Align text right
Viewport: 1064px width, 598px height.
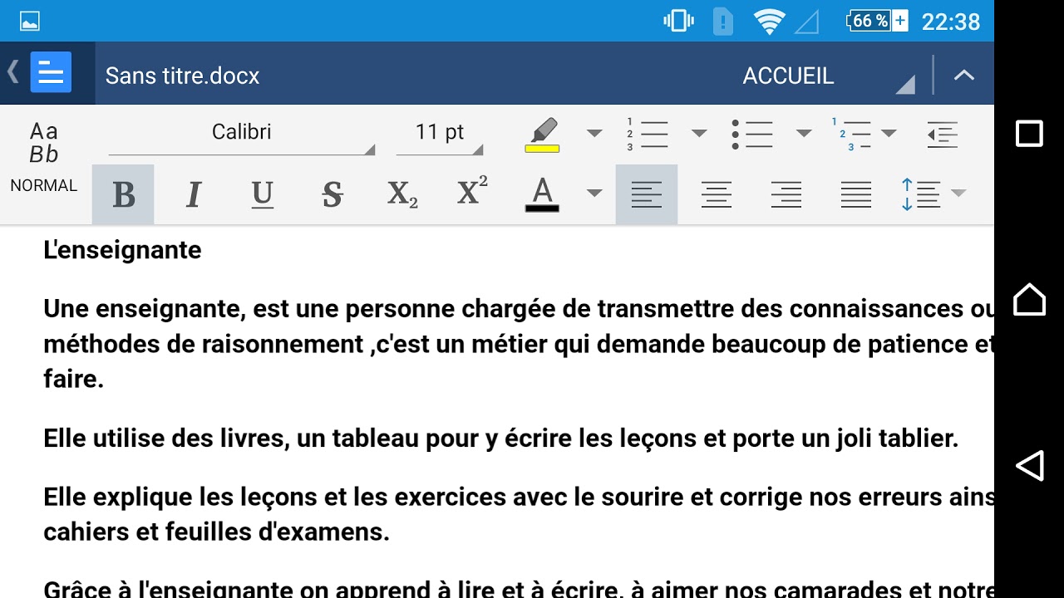[786, 194]
